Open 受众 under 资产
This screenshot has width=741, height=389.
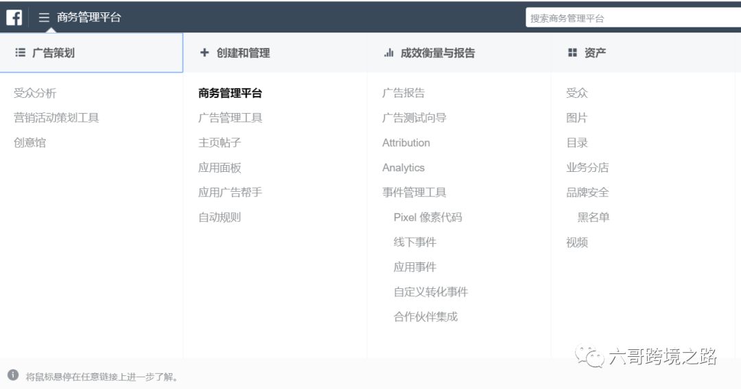pyautogui.click(x=577, y=93)
